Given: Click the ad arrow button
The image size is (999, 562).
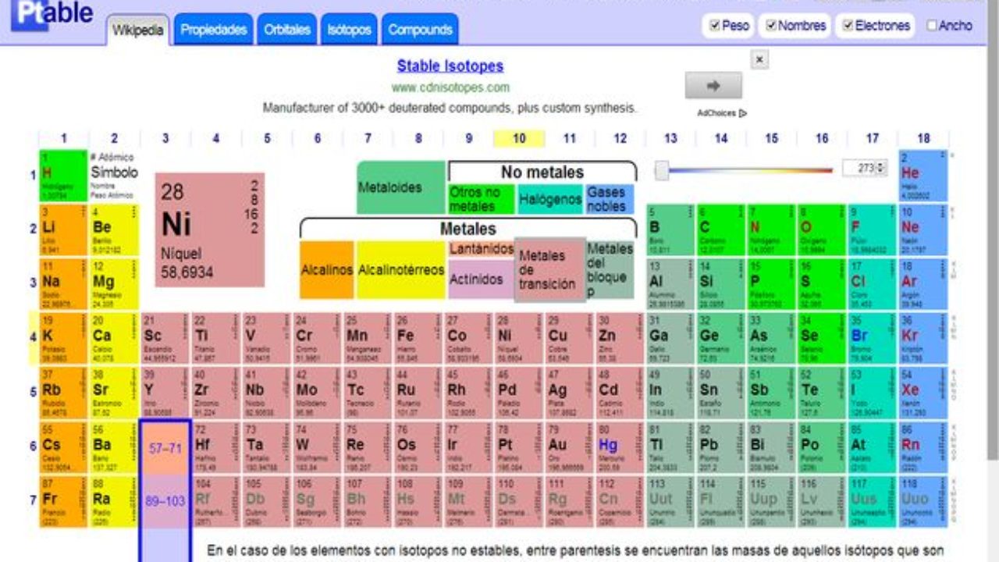Looking at the screenshot, I should coord(713,85).
